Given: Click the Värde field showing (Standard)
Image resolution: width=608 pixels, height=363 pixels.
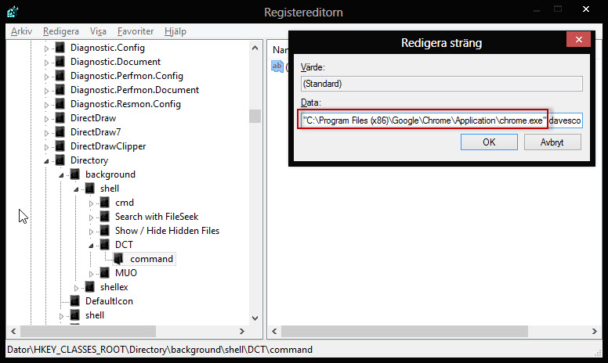Looking at the screenshot, I should [x=442, y=84].
